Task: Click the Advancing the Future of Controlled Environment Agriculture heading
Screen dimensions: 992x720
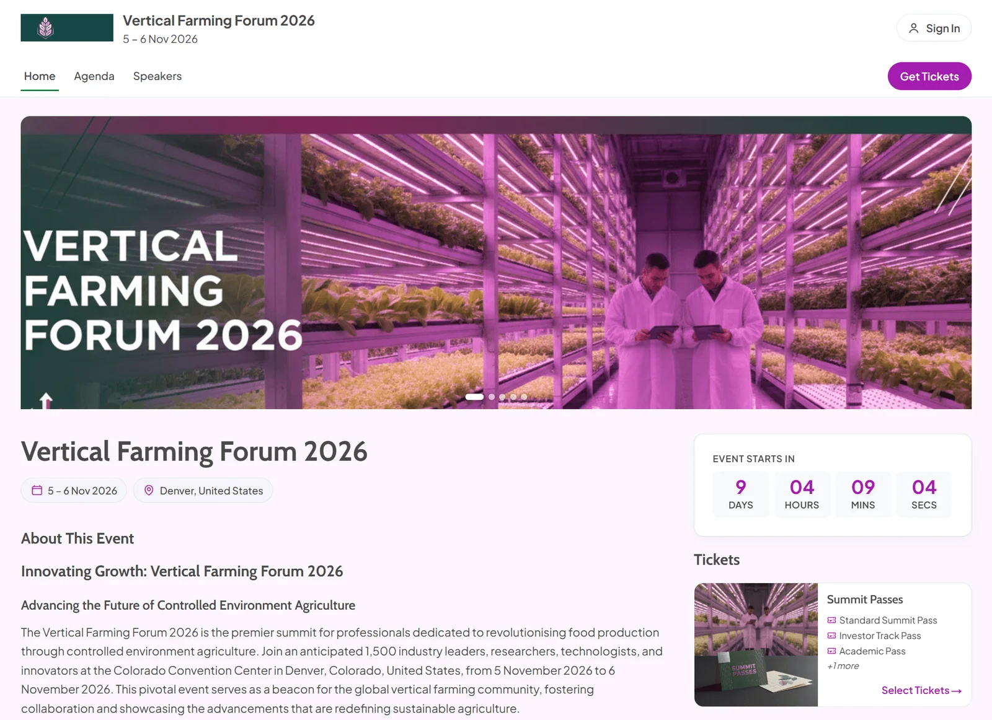Action: 188,605
